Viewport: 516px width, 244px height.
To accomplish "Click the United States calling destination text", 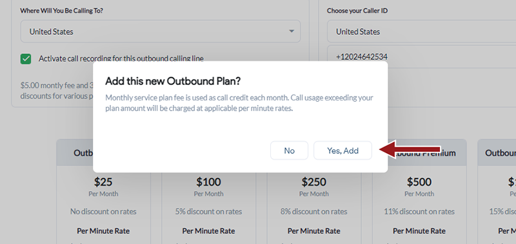I will pos(52,32).
